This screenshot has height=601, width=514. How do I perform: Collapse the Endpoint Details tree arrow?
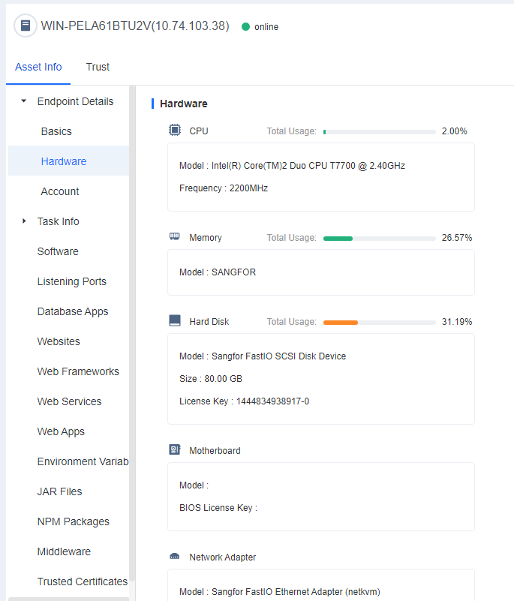pyautogui.click(x=24, y=101)
